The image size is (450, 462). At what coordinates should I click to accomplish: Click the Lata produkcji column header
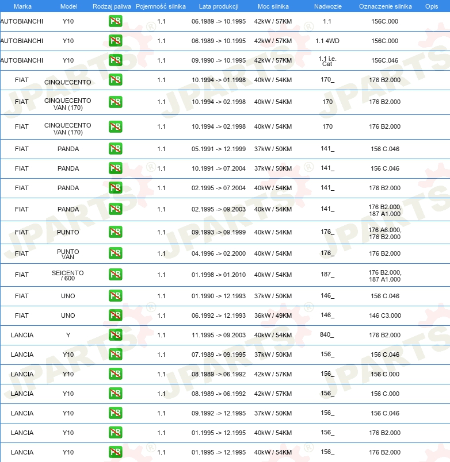click(219, 6)
